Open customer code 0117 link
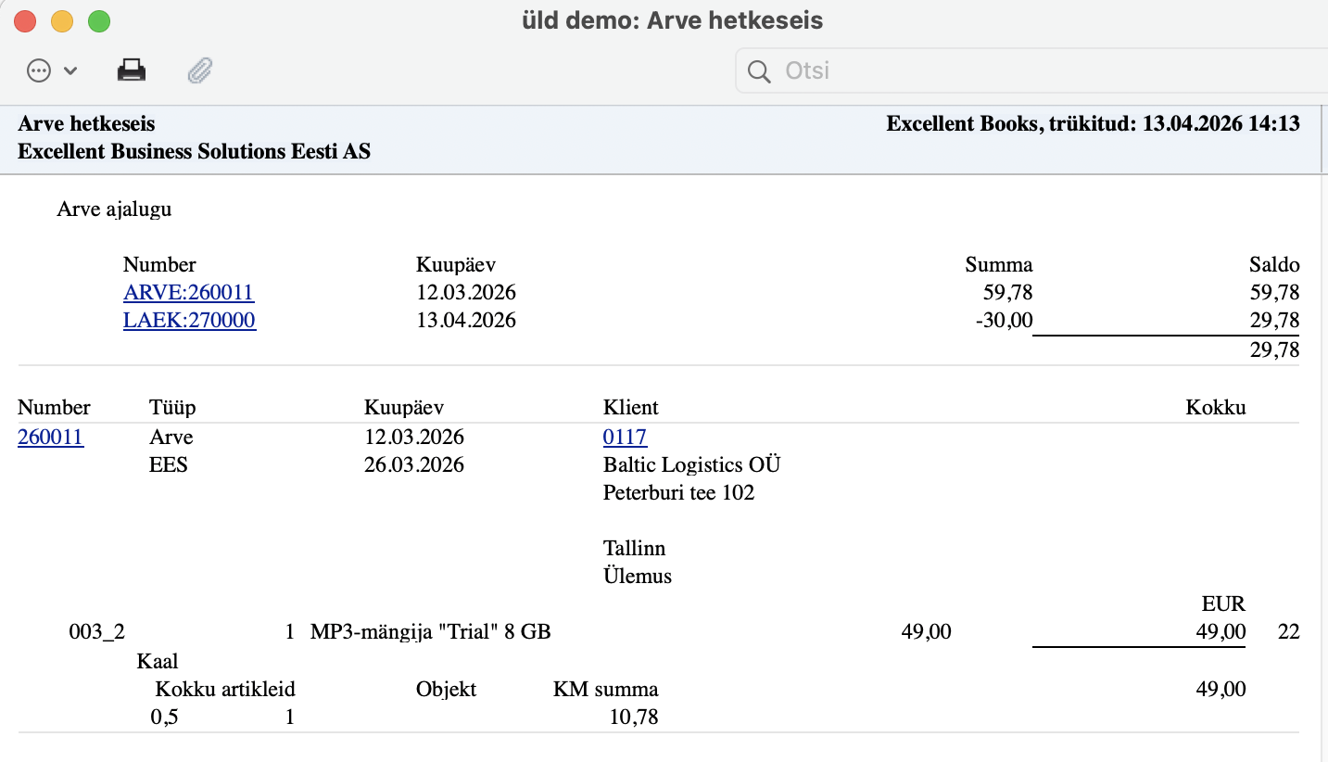The width and height of the screenshot is (1328, 762). tap(625, 437)
